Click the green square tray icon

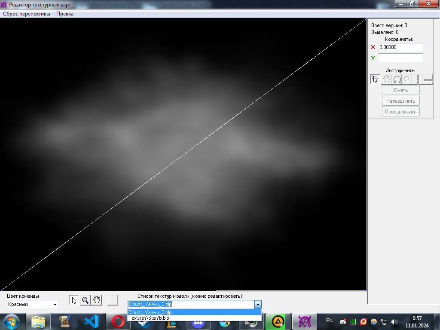tap(353, 322)
